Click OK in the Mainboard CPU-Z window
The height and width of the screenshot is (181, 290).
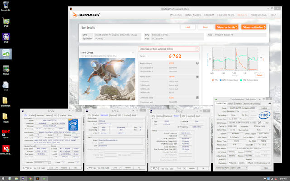[140, 168]
